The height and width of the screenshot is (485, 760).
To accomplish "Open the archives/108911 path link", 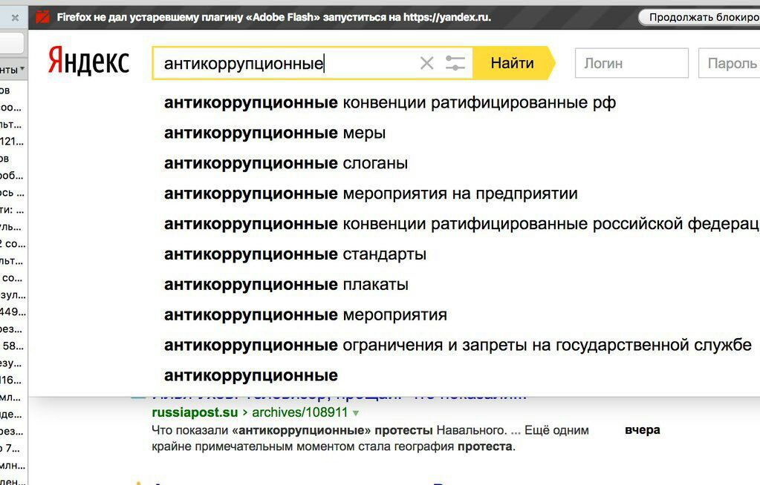I will tap(300, 412).
